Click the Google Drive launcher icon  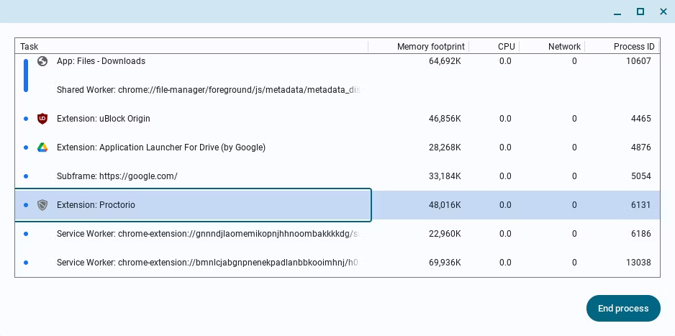pyautogui.click(x=42, y=147)
